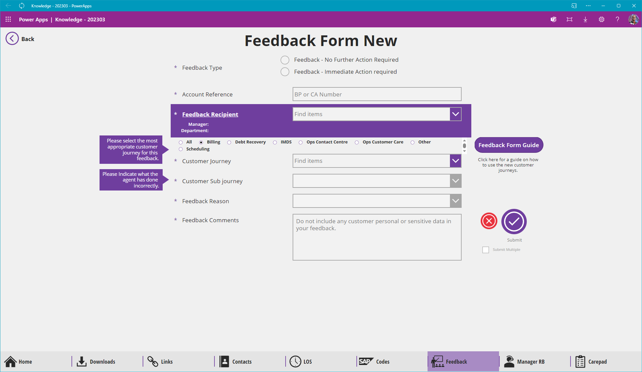Expand the Feedback Recipient dropdown
The height and width of the screenshot is (372, 642).
point(456,114)
